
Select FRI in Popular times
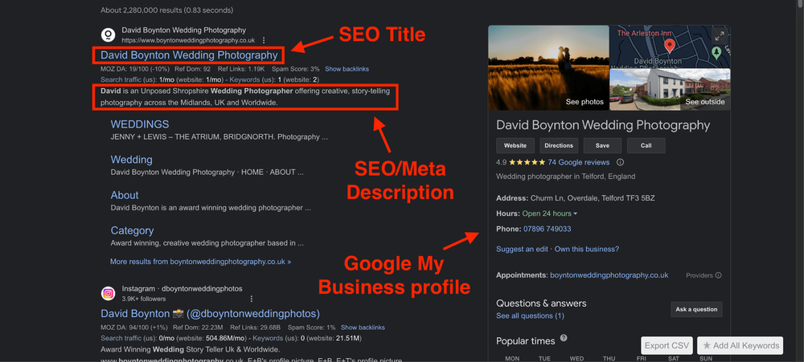642,359
